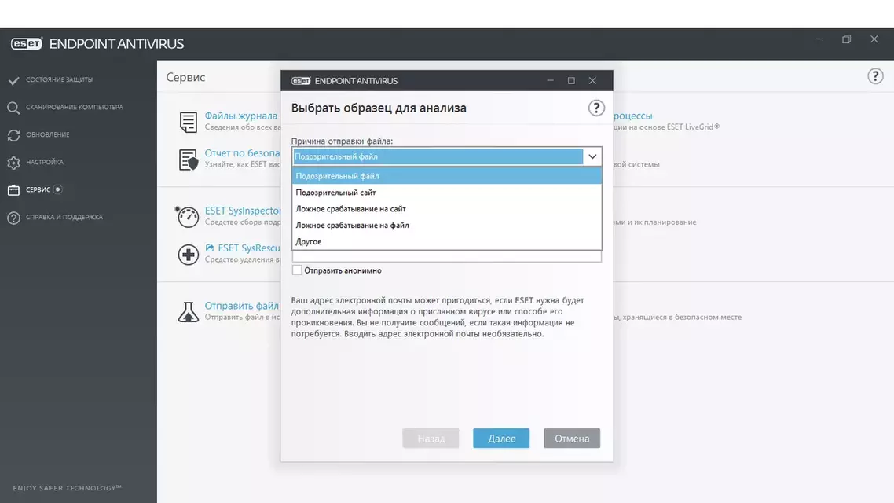Click the email field under the list

[x=446, y=256]
